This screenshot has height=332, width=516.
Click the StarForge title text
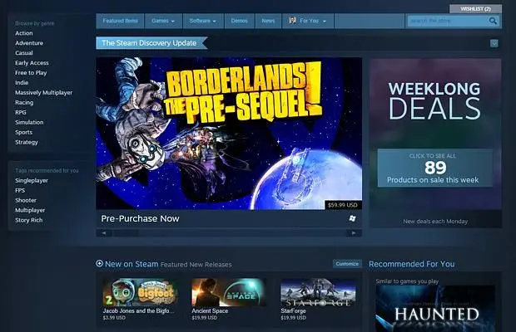click(x=293, y=310)
